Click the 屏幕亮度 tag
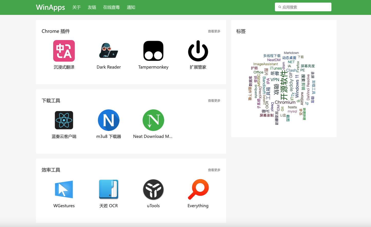The width and height of the screenshot is (371, 227). click(308, 66)
